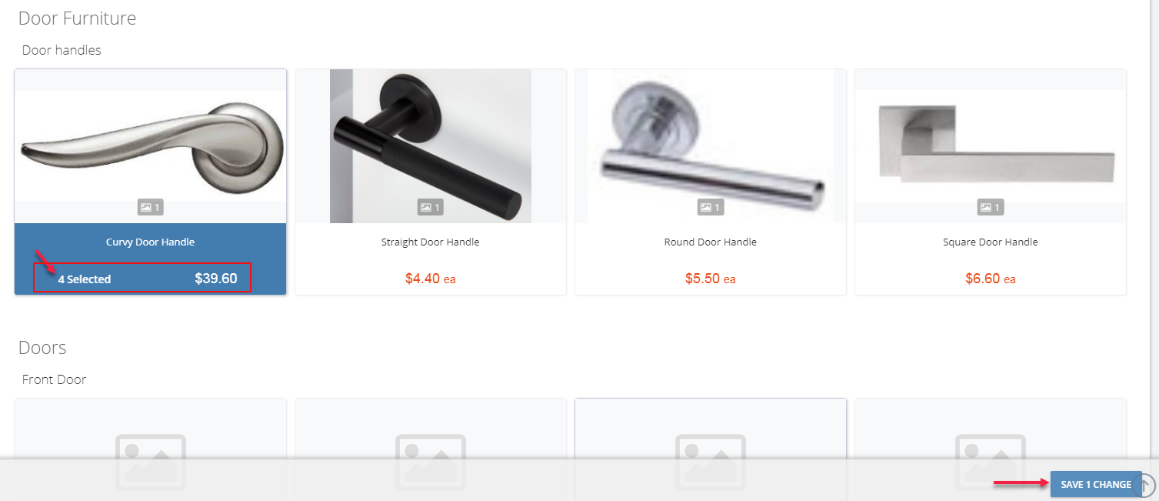Viewport: 1159px width, 501px height.
Task: Click placeholder image icon of first Front Door
Action: 151,462
